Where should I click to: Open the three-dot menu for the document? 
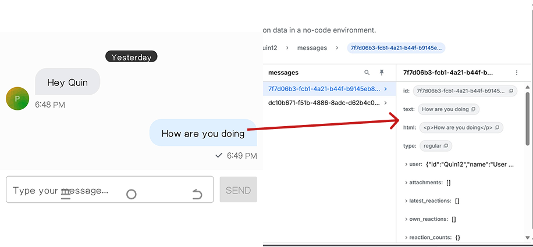(516, 73)
